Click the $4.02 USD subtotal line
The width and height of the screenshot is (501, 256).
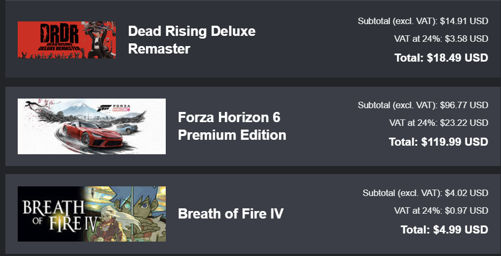(425, 193)
